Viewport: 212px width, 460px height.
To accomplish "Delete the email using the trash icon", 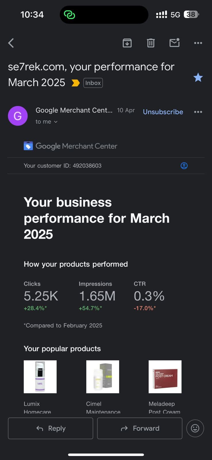I will pyautogui.click(x=151, y=43).
